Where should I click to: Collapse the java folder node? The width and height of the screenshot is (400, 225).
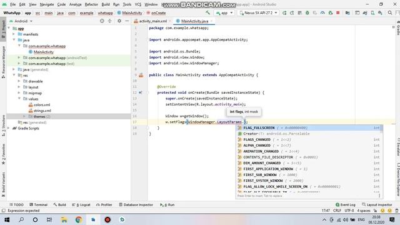click(x=14, y=40)
